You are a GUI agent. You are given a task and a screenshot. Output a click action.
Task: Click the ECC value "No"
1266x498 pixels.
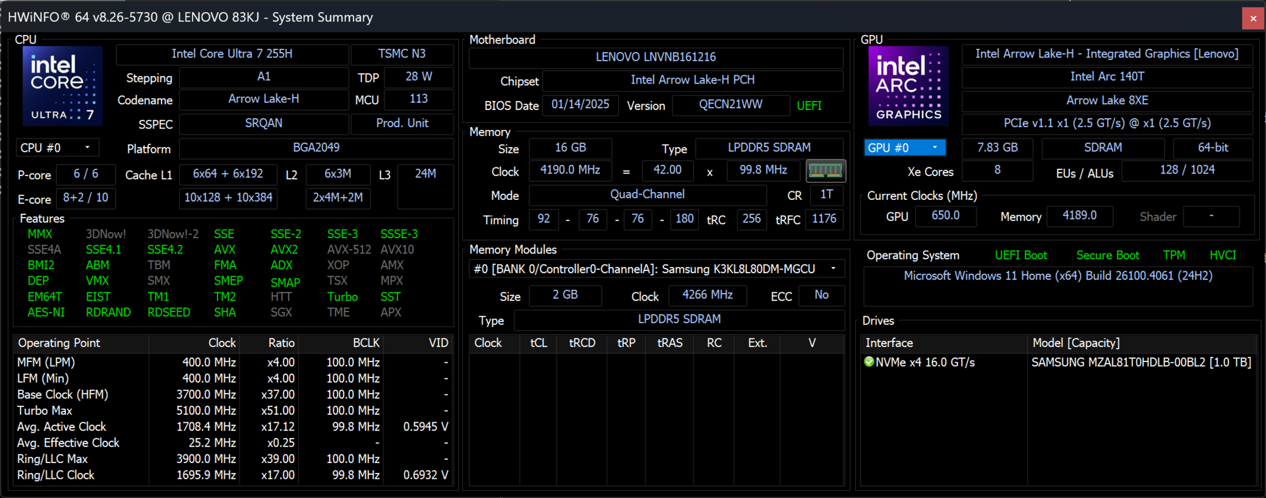pos(822,296)
